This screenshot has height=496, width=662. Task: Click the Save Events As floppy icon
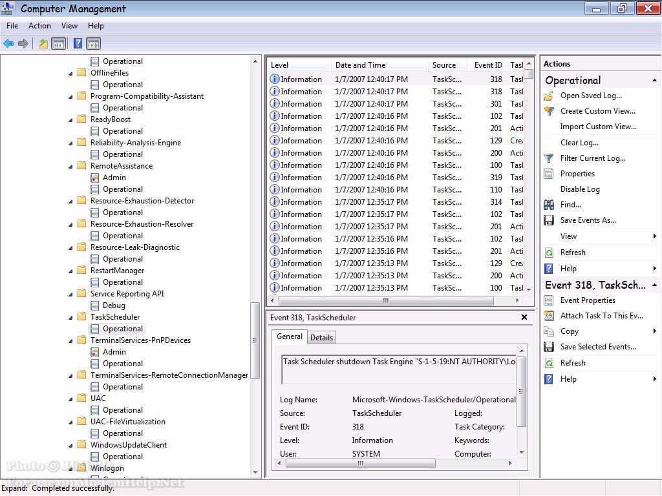(x=549, y=221)
